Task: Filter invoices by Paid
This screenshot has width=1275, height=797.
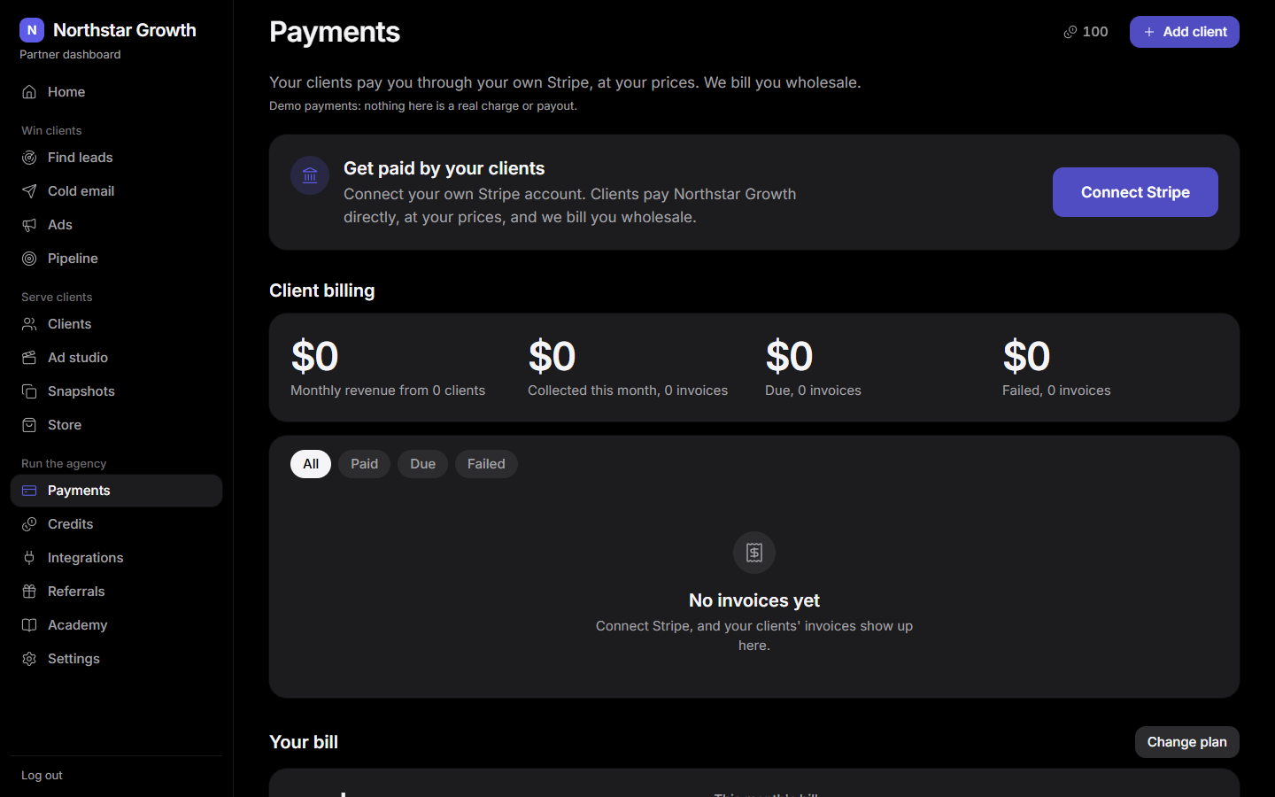Action: click(364, 464)
